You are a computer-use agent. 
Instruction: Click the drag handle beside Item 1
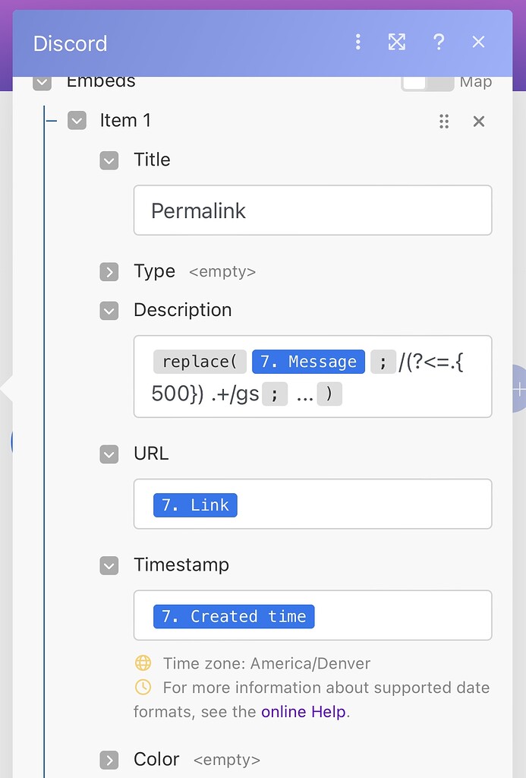(444, 122)
